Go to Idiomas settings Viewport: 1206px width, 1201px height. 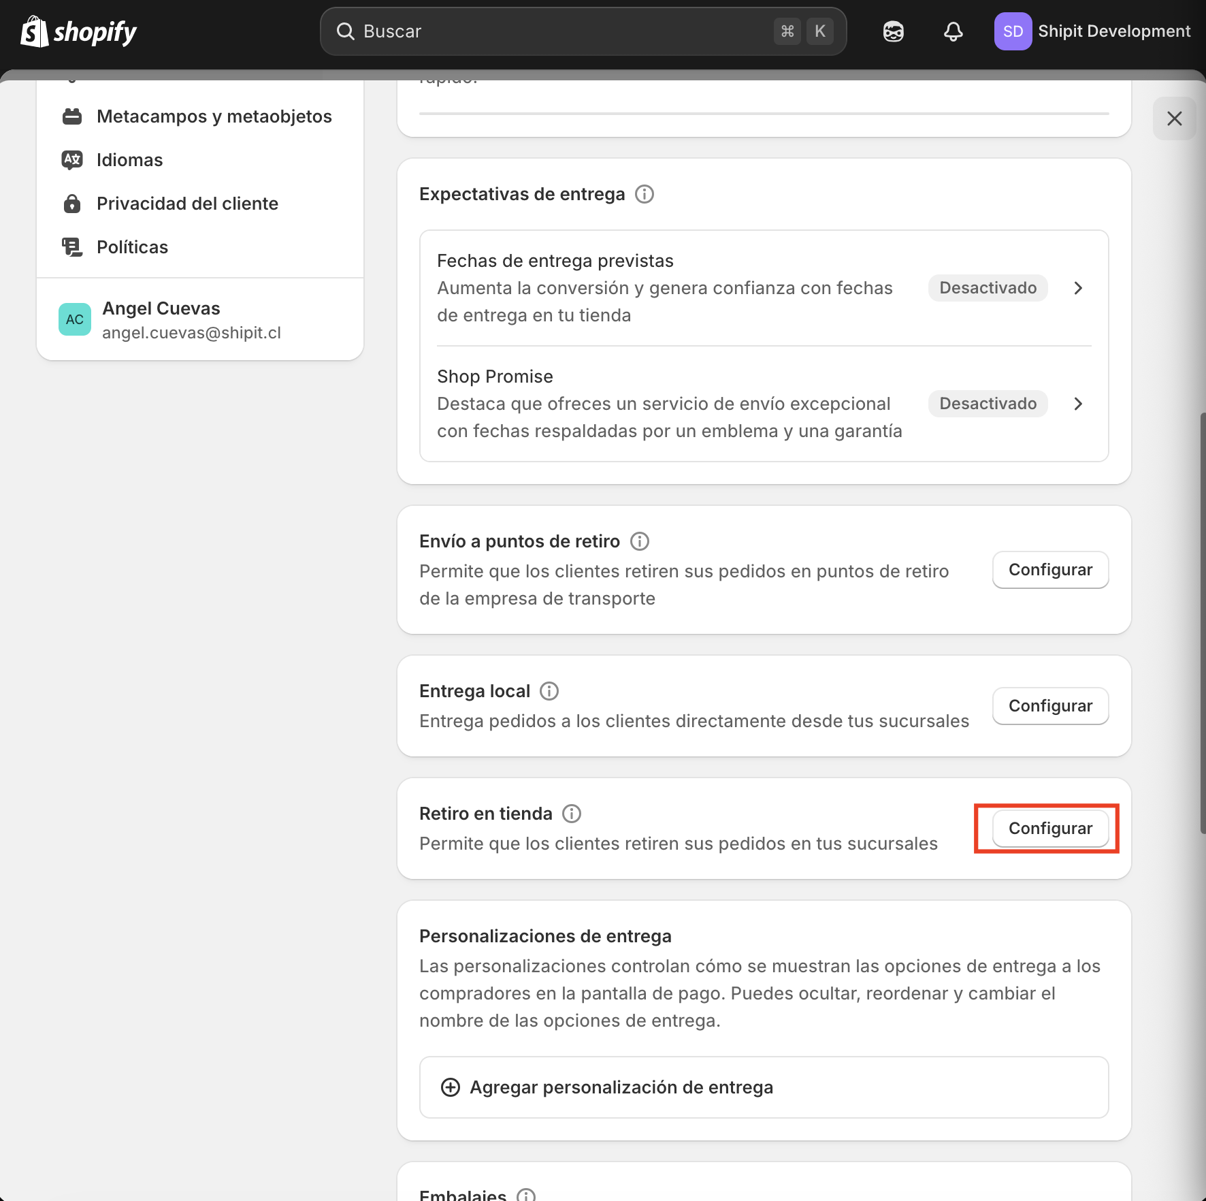pyautogui.click(x=129, y=160)
